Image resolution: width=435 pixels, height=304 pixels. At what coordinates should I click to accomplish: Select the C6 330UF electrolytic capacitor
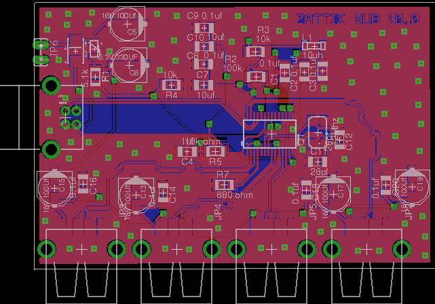(130, 65)
